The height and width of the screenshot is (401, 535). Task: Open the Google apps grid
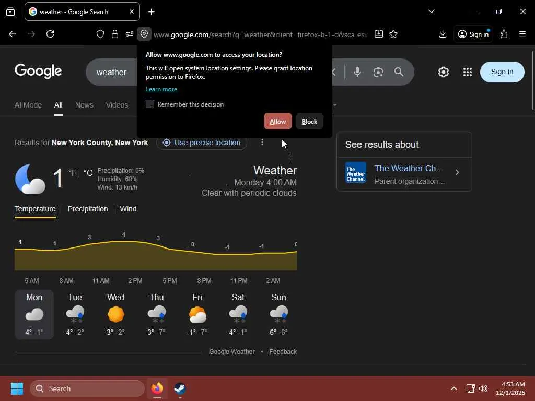click(x=467, y=72)
